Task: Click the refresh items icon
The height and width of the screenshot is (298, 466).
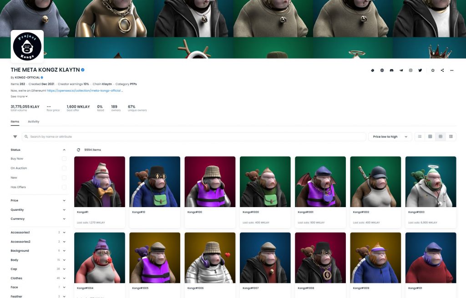Action: click(78, 150)
